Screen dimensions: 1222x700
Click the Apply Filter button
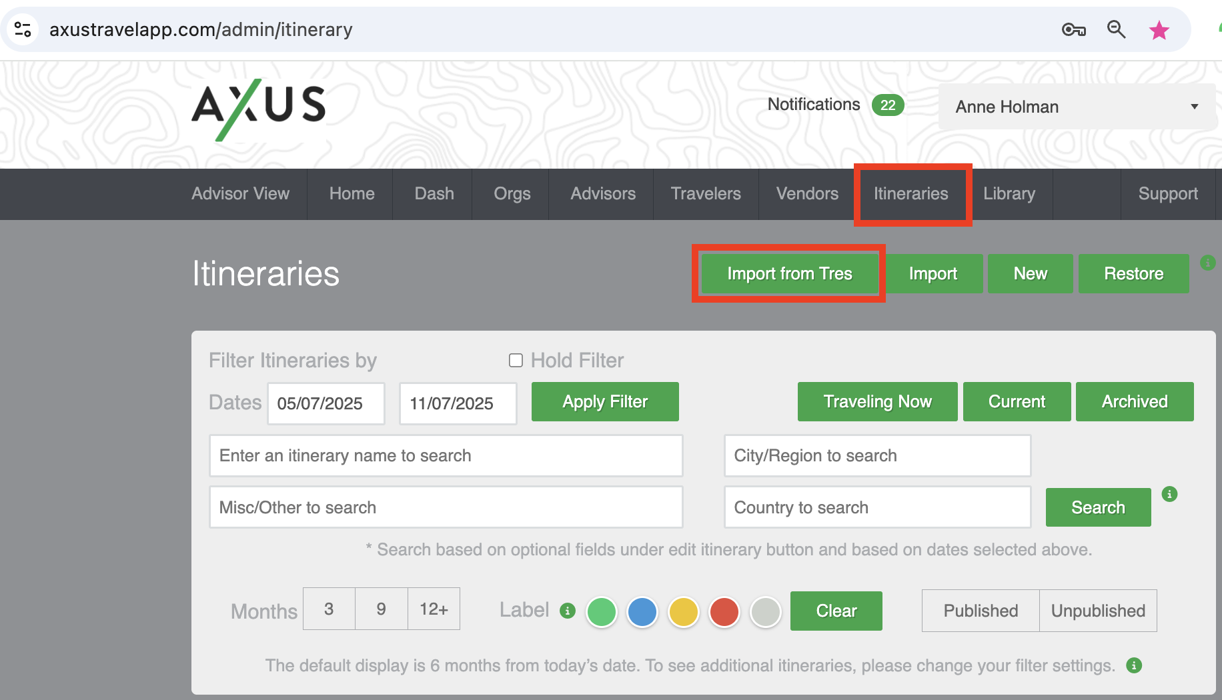click(605, 402)
